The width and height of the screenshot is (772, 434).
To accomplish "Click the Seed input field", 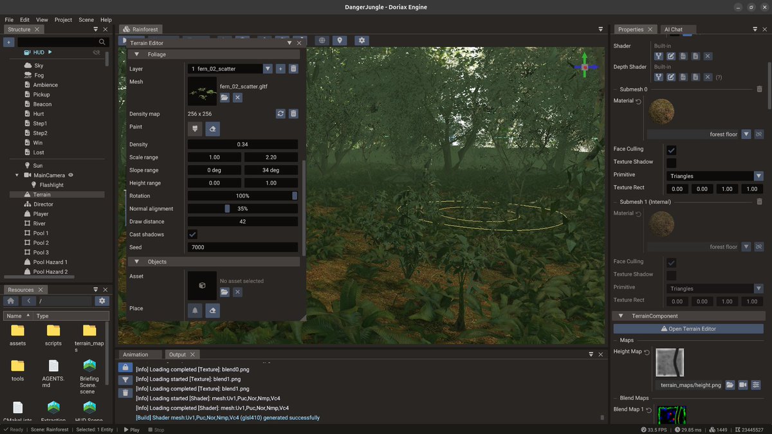I will click(243, 247).
